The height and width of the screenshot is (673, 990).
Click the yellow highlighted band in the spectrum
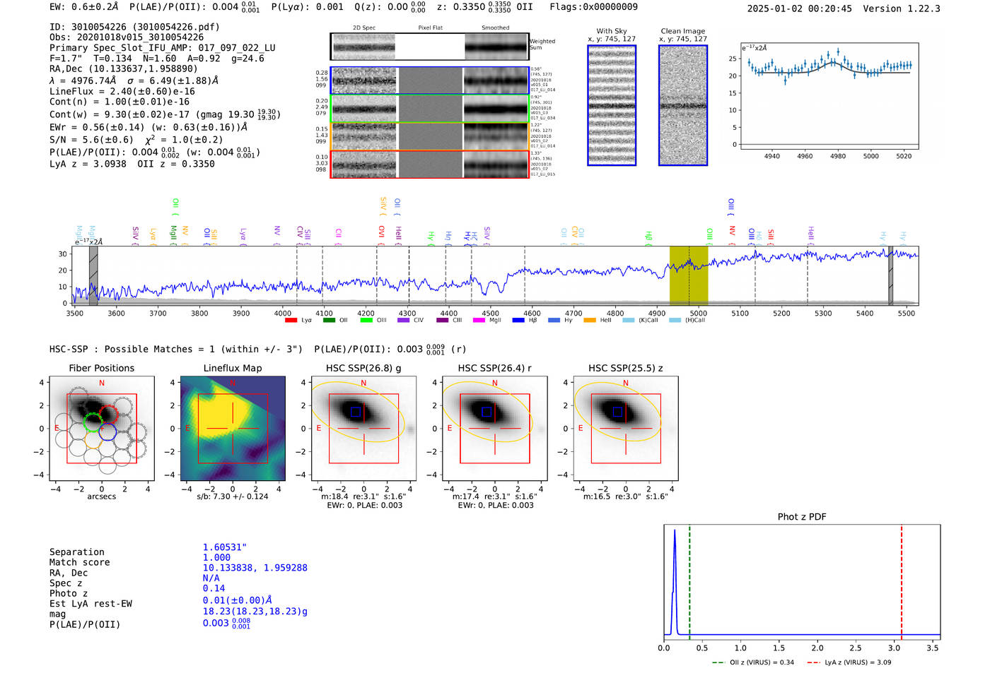tap(689, 275)
